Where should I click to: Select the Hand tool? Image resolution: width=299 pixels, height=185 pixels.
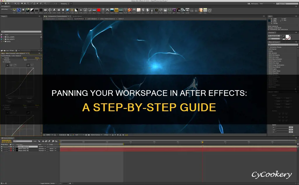click(6, 4)
